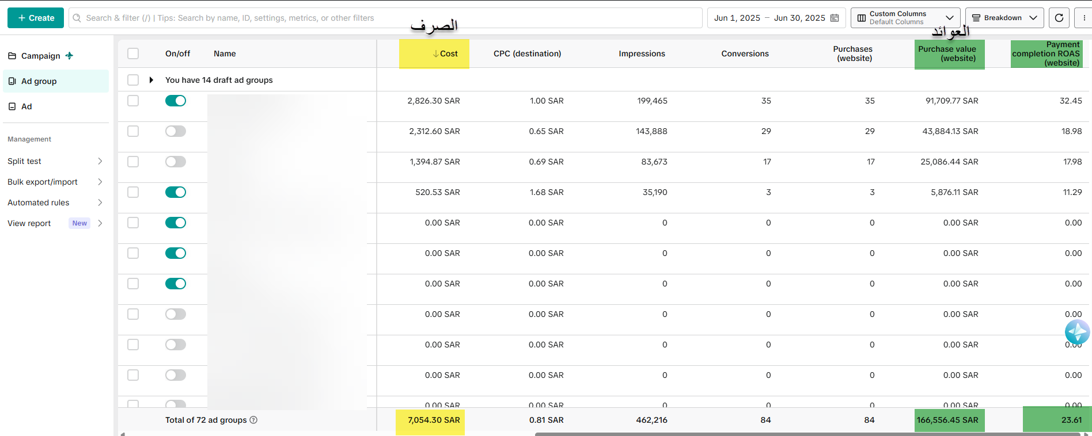Viewport: 1092px width, 436px height.
Task: Check the 5,876.11 SAR row checkbox
Action: [133, 192]
